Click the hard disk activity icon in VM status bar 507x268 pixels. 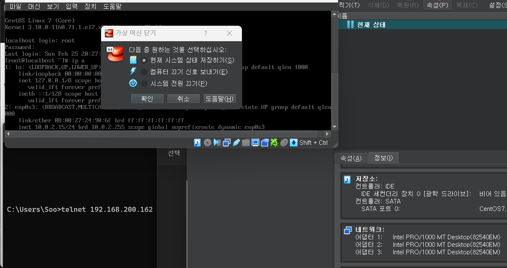(198, 143)
